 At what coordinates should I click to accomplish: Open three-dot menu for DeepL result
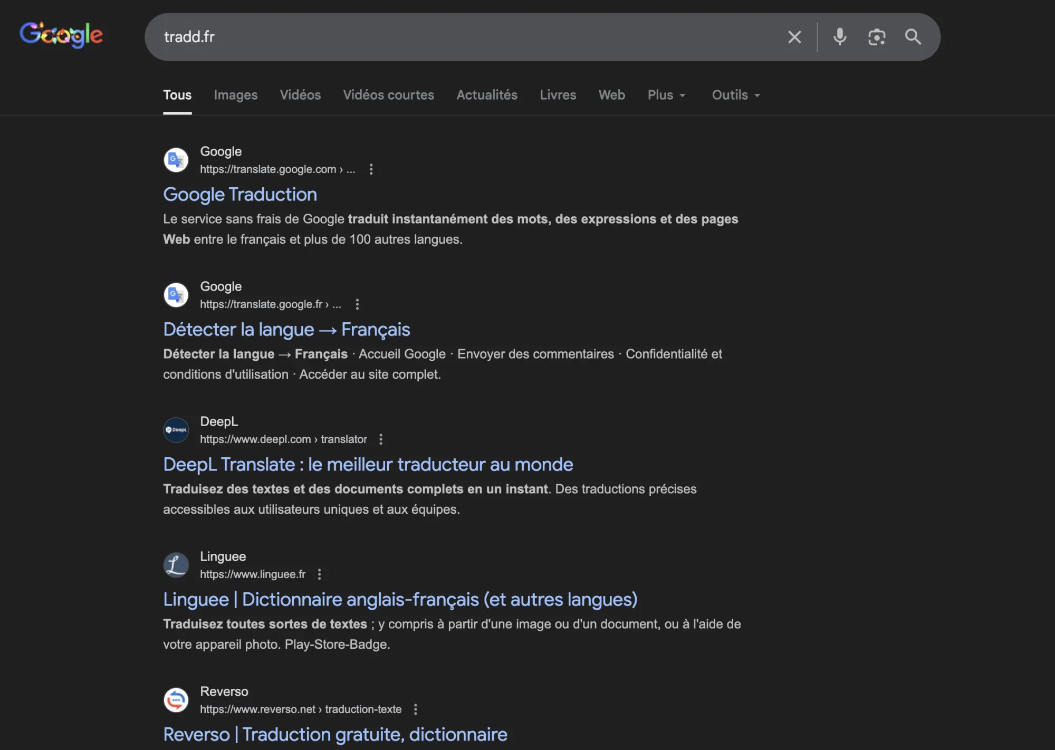tap(381, 439)
